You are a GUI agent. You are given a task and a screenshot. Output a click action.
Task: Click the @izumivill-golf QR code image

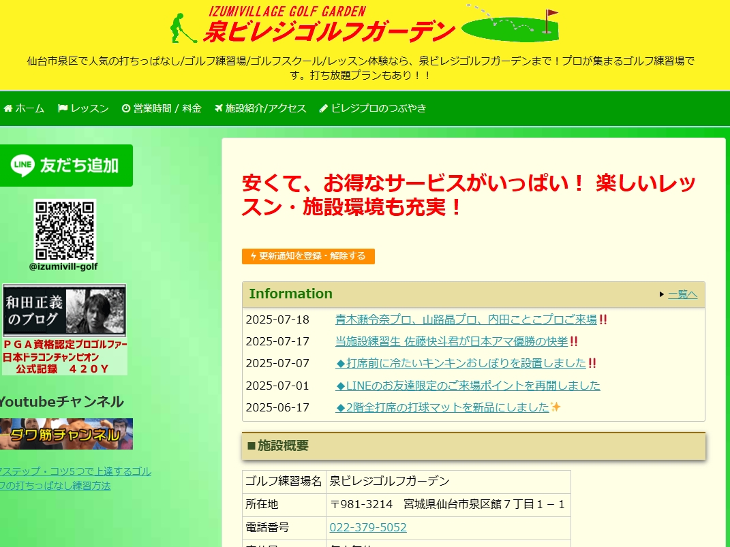tap(65, 230)
